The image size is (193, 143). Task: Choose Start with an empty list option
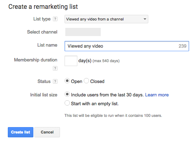[67, 103]
